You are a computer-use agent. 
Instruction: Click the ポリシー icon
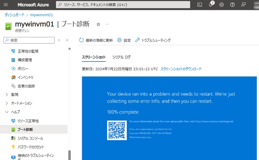click(x=13, y=69)
